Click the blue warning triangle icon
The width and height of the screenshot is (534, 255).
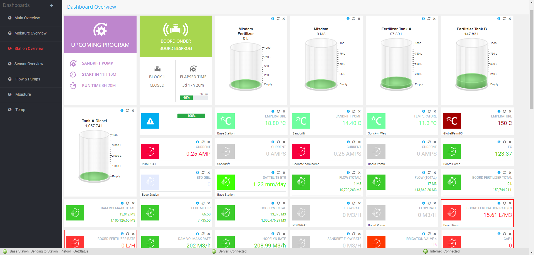click(x=150, y=121)
